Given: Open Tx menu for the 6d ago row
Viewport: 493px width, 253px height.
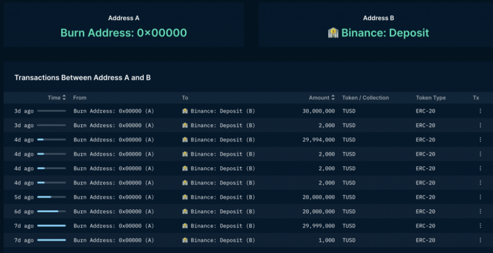Looking at the screenshot, I should pos(480,212).
